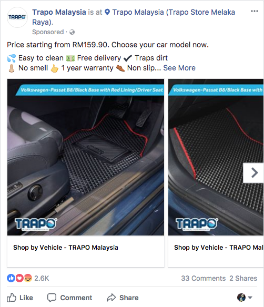Click the first Shop by Vehicle title
Screen dimensions: 264x307
pyautogui.click(x=66, y=248)
